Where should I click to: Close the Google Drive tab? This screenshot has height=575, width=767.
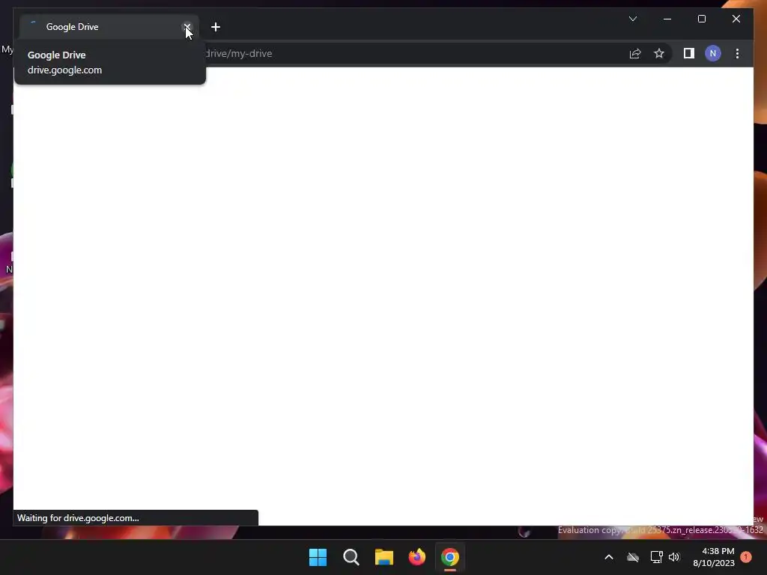187,27
